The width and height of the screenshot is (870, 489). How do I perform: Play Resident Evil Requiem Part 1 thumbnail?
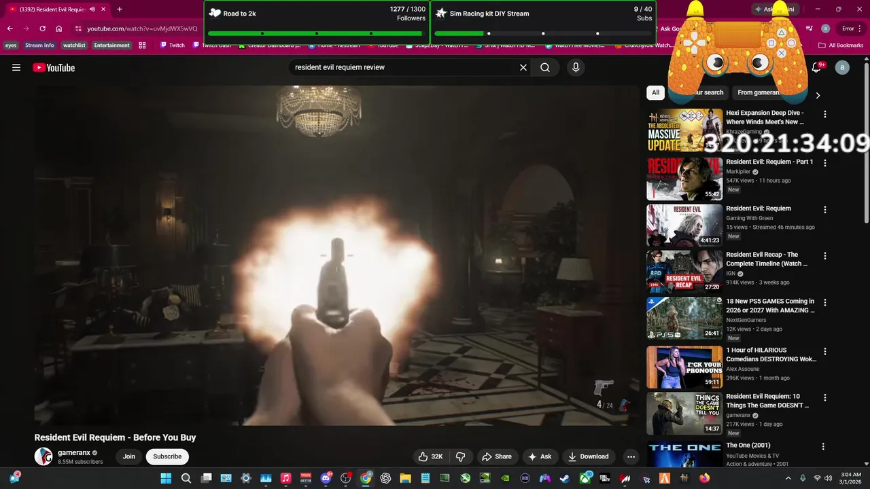684,179
